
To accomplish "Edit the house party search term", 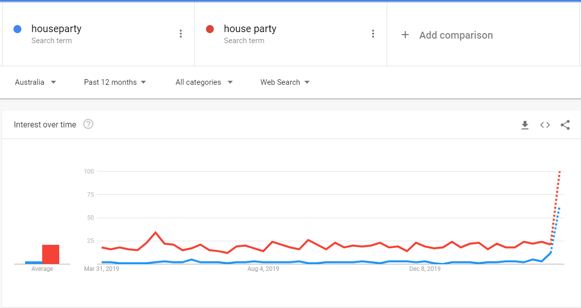I will [250, 29].
